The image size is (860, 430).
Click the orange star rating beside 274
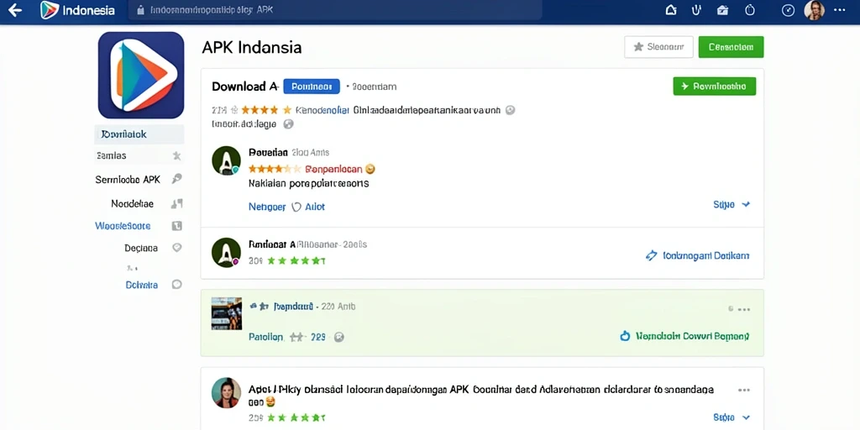pos(265,110)
